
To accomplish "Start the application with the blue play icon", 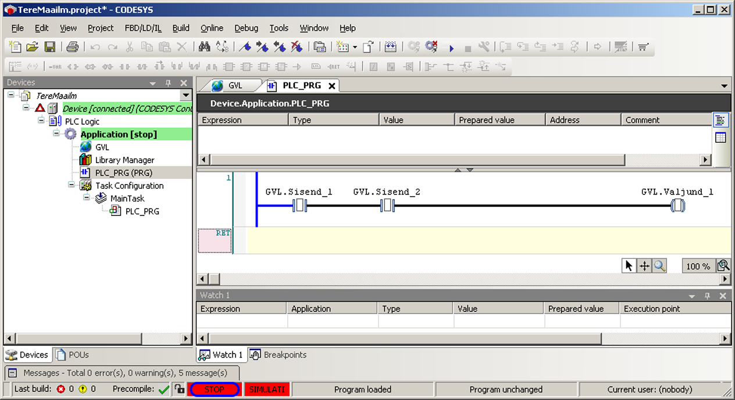I will pos(451,48).
